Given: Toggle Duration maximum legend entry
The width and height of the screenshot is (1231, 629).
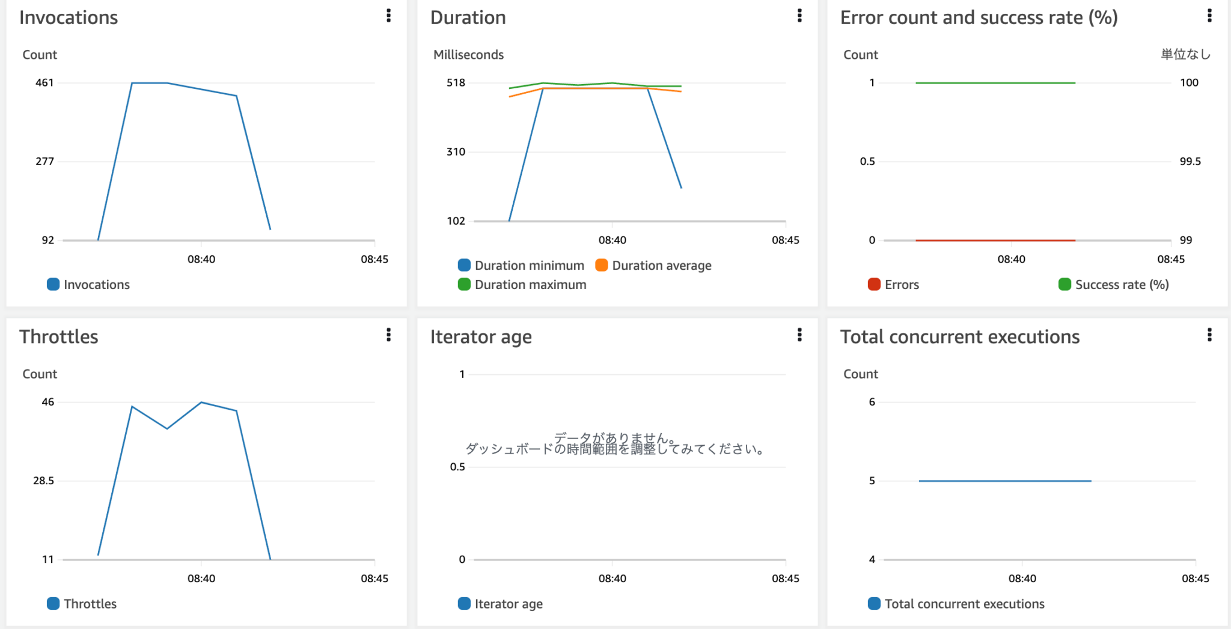Looking at the screenshot, I should click(522, 285).
